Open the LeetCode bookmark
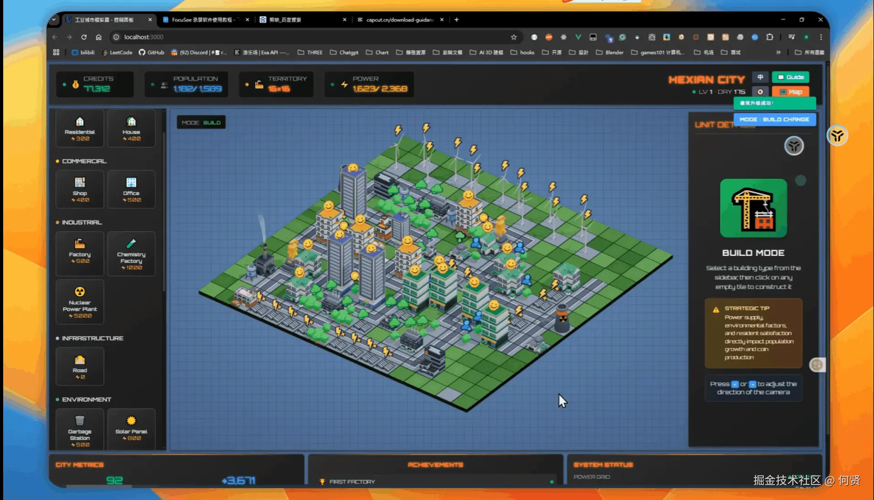The image size is (874, 500). [x=117, y=53]
